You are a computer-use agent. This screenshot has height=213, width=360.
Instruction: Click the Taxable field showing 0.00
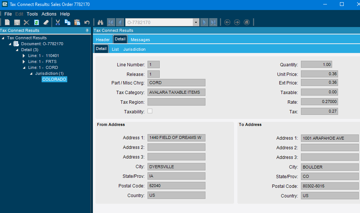click(x=320, y=92)
